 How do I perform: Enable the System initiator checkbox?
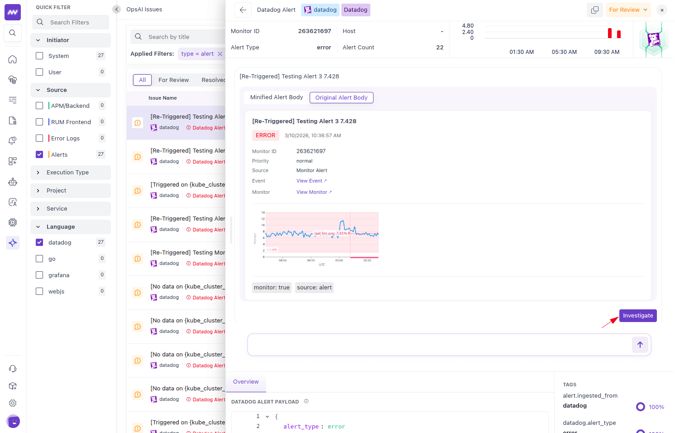pos(39,55)
